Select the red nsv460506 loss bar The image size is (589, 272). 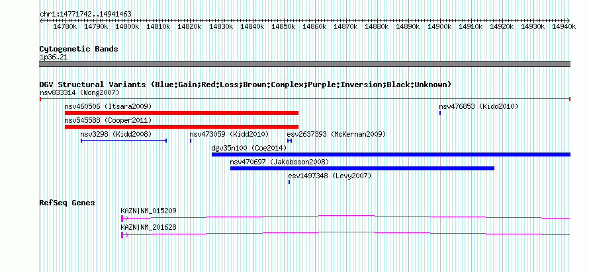181,113
